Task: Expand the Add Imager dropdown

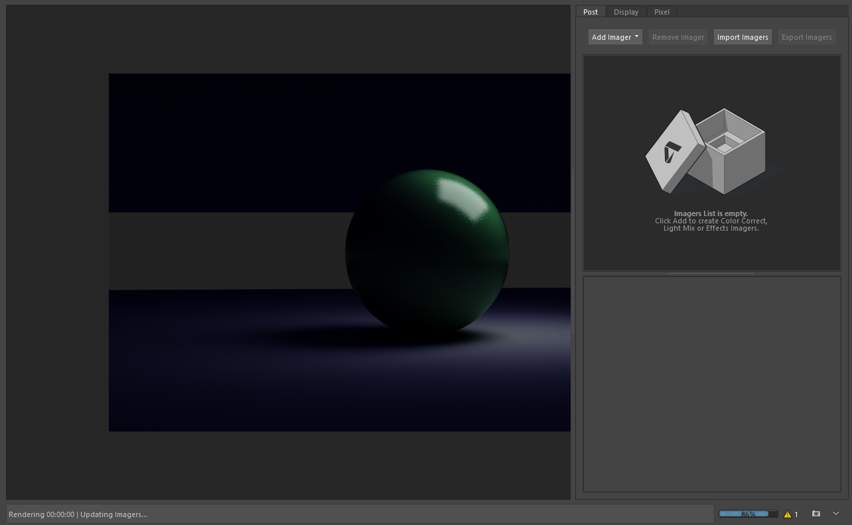Action: pyautogui.click(x=615, y=37)
